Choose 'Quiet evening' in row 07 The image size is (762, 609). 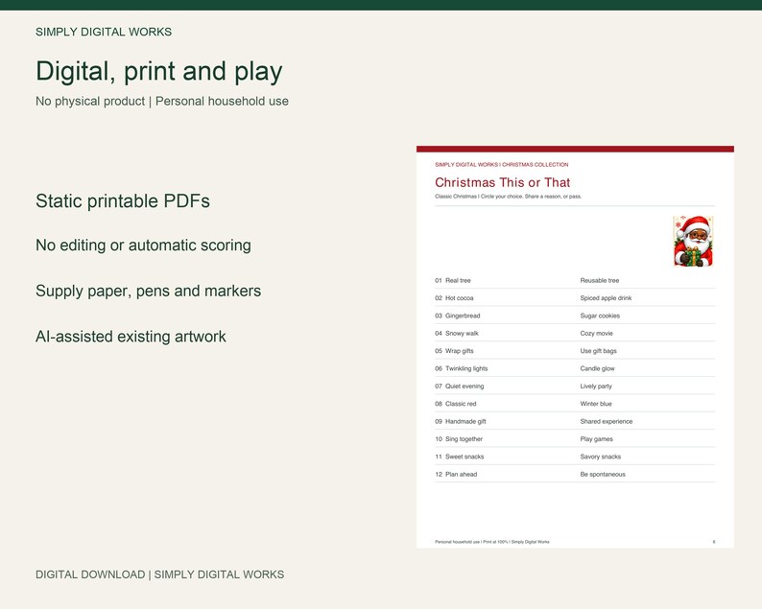pyautogui.click(x=464, y=386)
